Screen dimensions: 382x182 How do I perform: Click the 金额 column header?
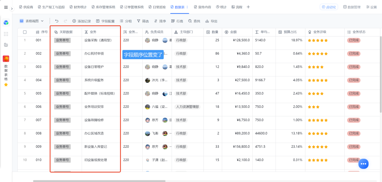coord(237,32)
